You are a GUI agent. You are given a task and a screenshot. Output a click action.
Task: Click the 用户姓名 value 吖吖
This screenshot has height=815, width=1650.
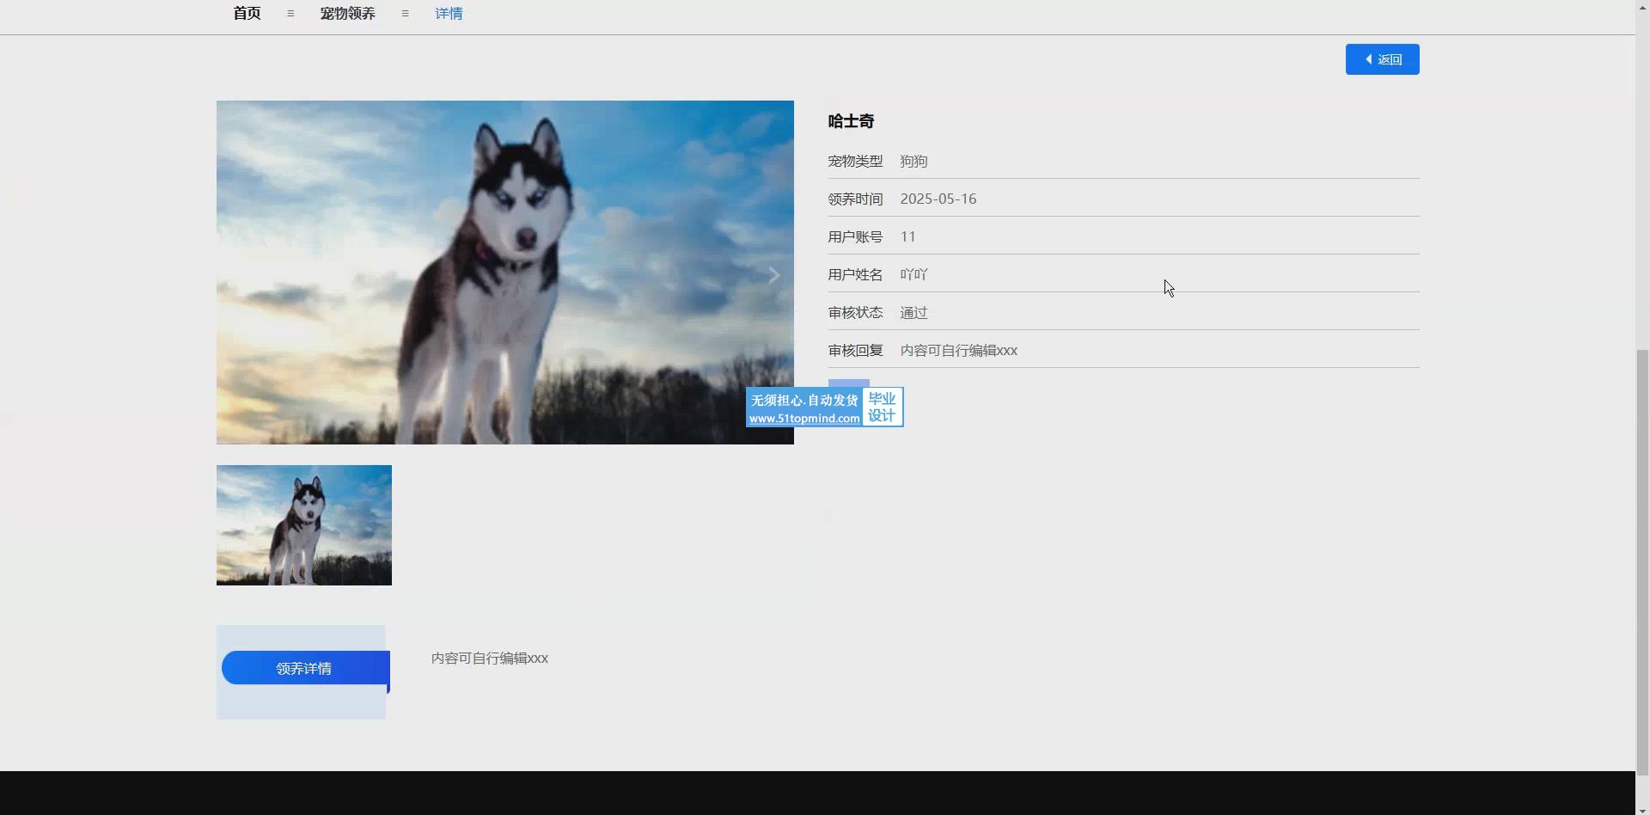tap(914, 274)
